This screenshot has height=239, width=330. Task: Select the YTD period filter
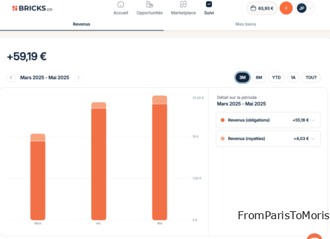pos(277,77)
